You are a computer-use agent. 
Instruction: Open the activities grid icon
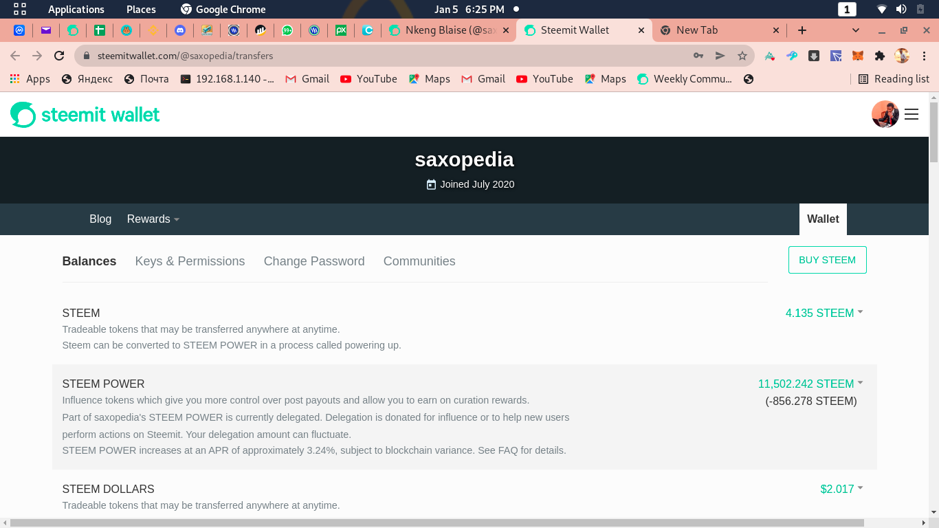[20, 9]
